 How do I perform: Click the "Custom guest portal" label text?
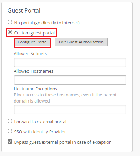[34, 33]
